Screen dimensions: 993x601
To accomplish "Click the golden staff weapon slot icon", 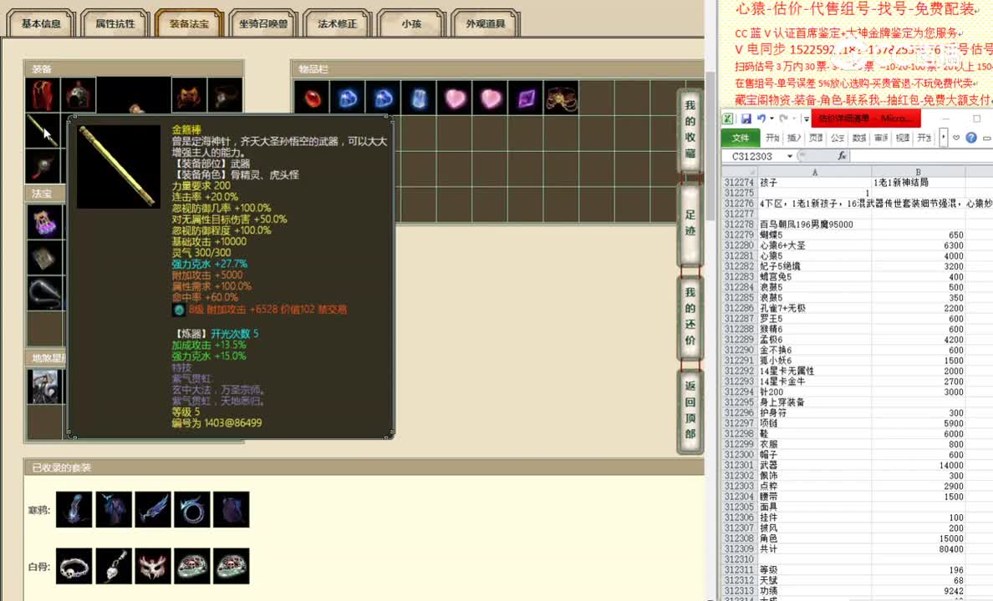I will [x=43, y=131].
